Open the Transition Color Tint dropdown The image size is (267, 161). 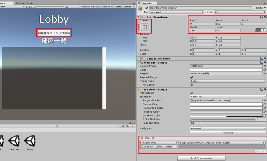point(228,97)
